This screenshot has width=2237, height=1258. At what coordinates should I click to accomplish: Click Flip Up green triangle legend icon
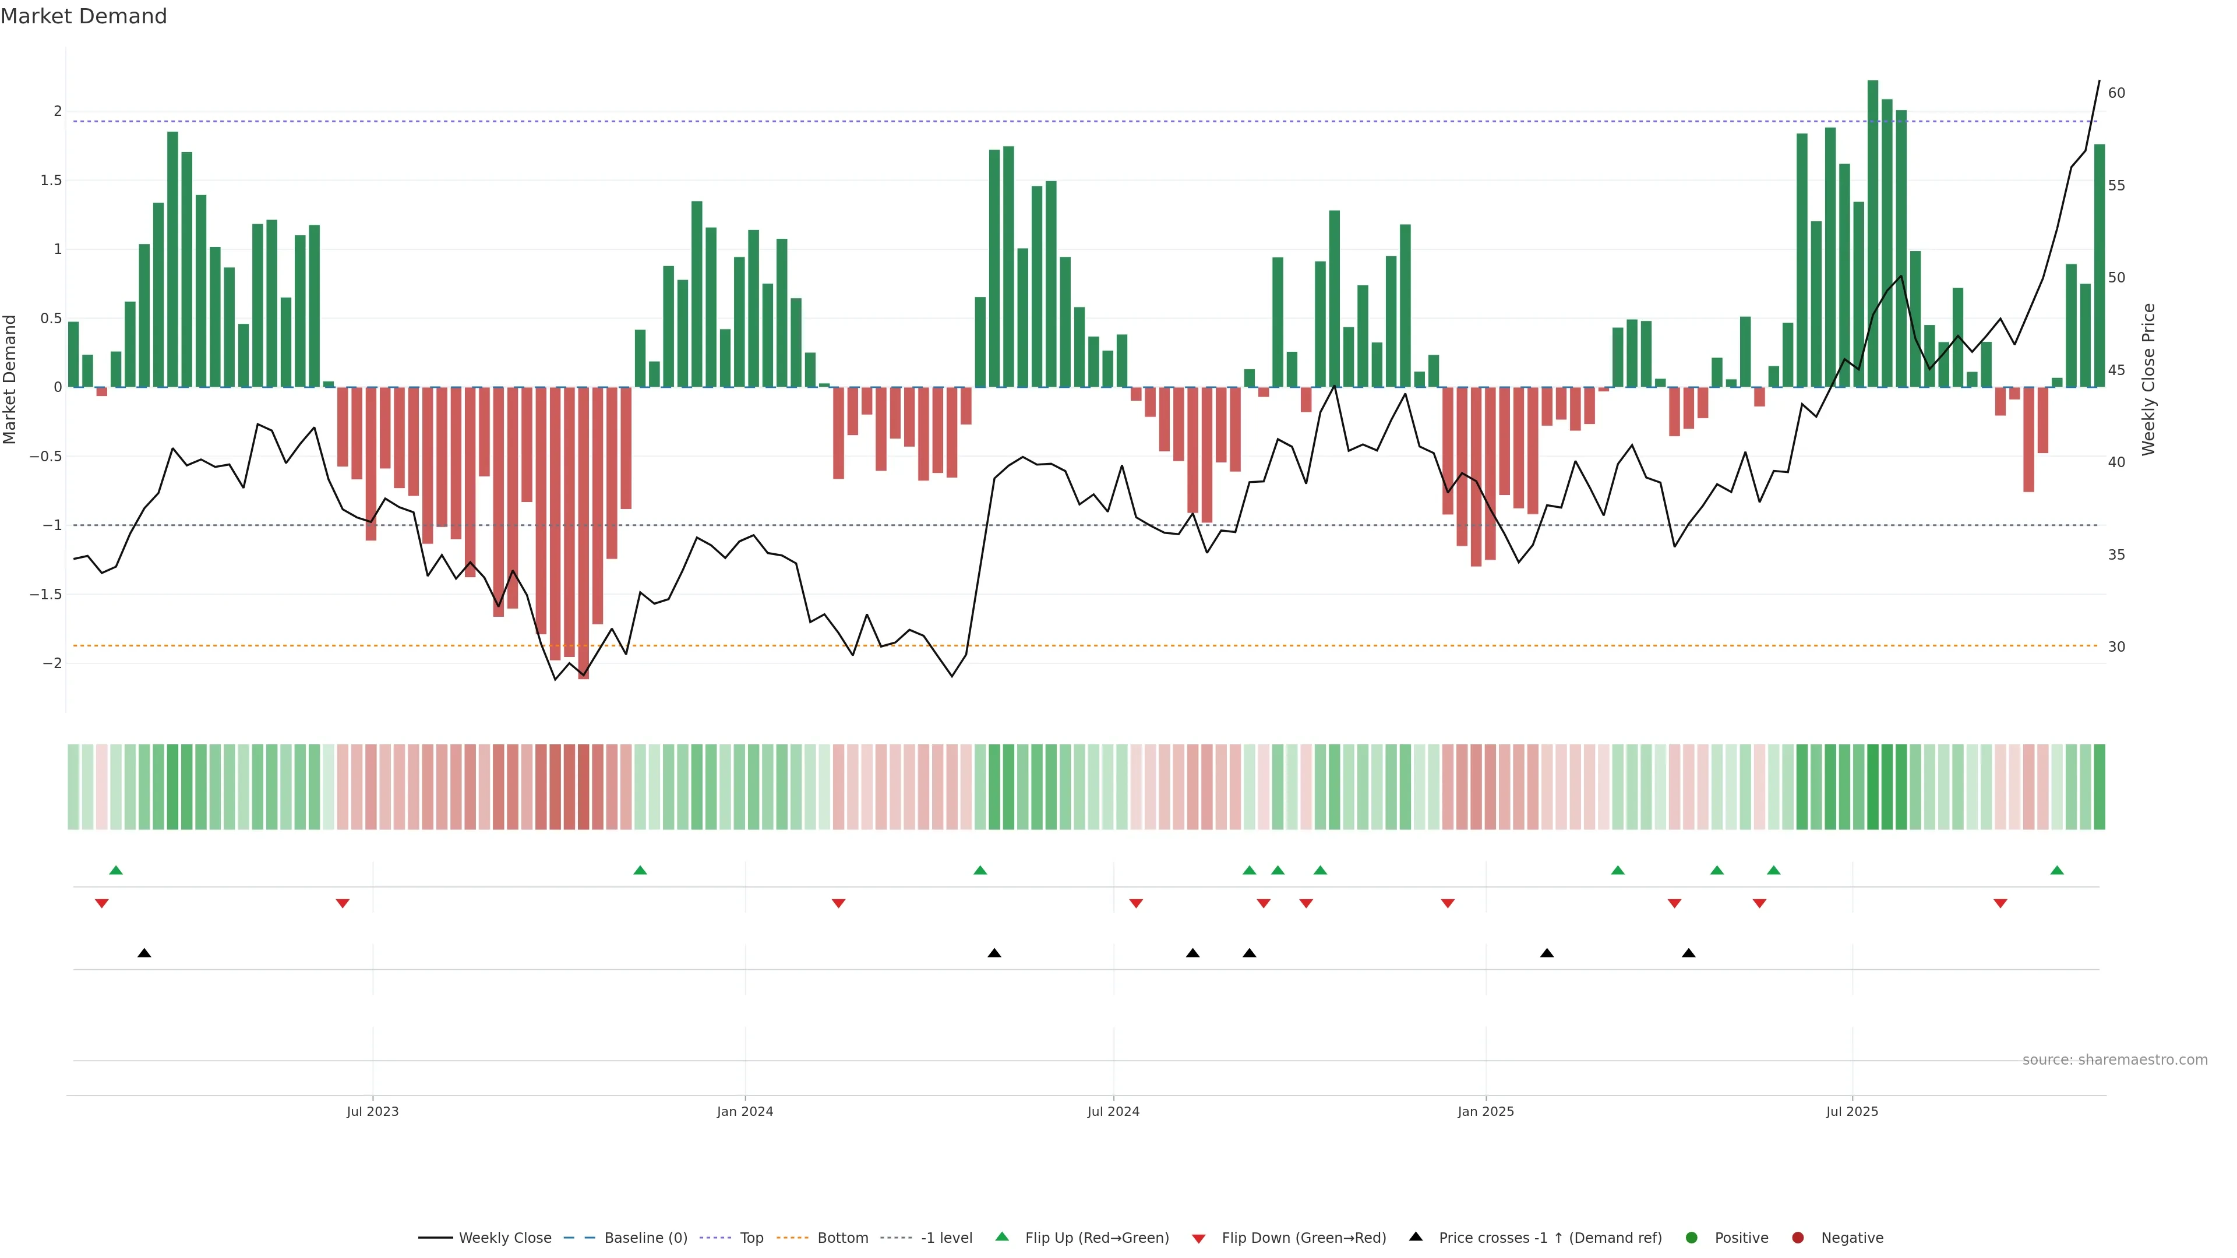click(x=1002, y=1237)
